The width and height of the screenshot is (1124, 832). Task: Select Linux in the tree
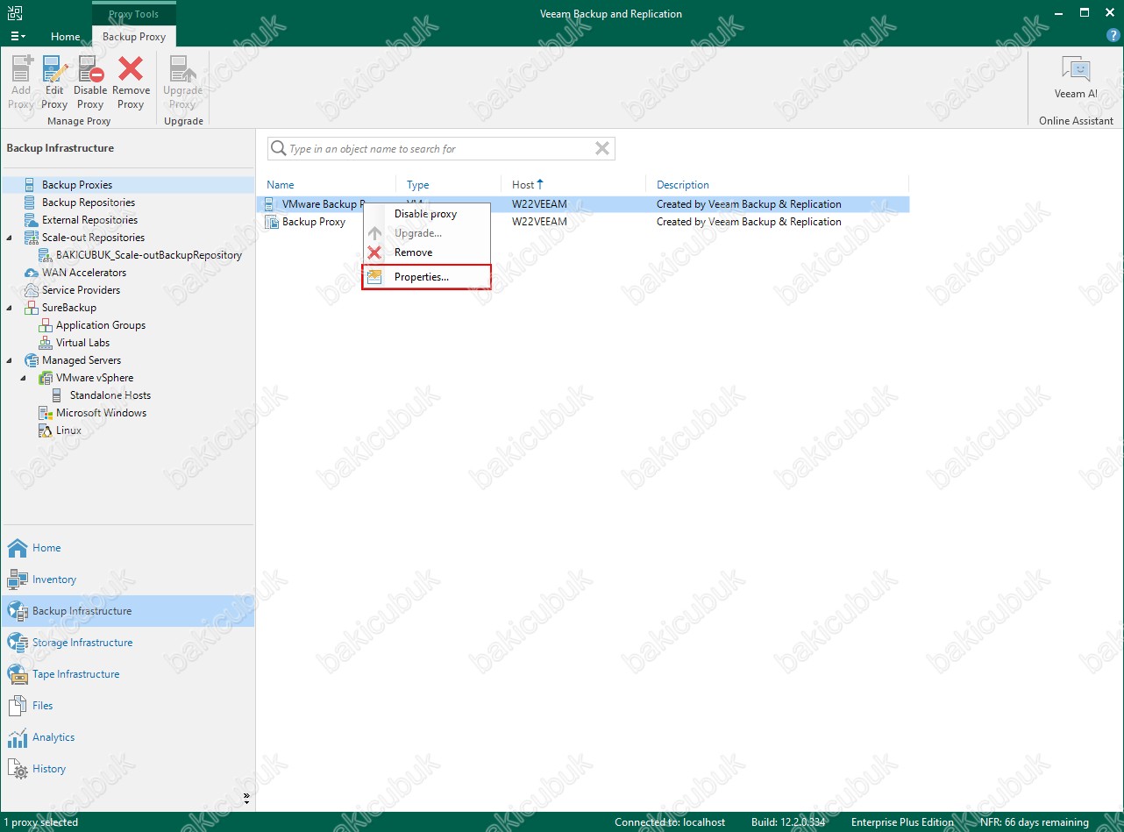tap(68, 430)
